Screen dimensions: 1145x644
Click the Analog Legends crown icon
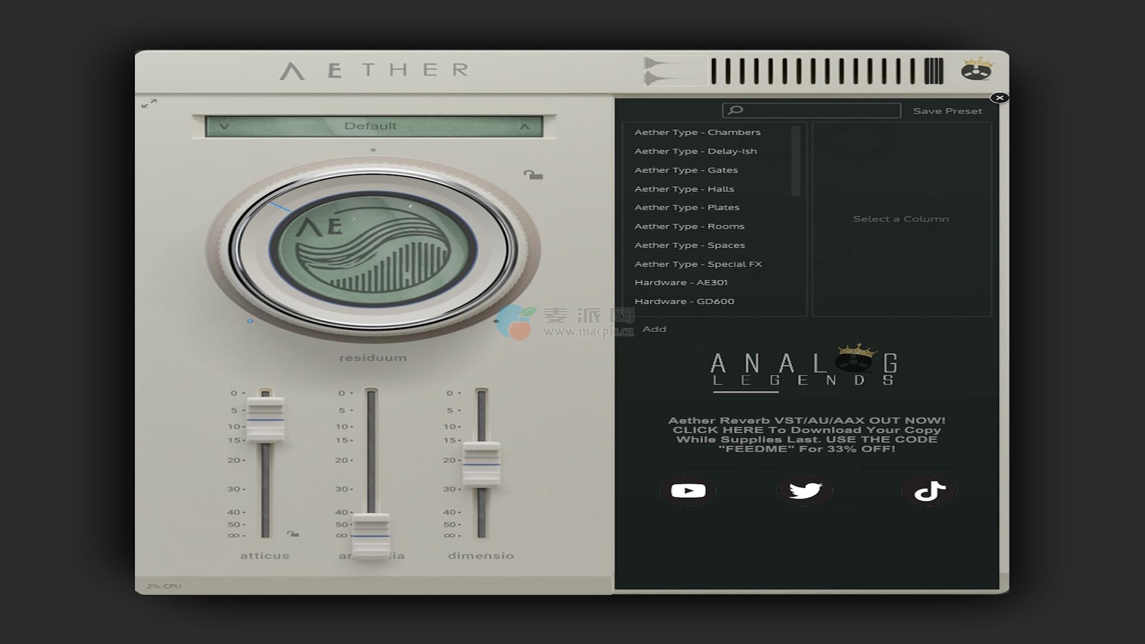click(977, 70)
